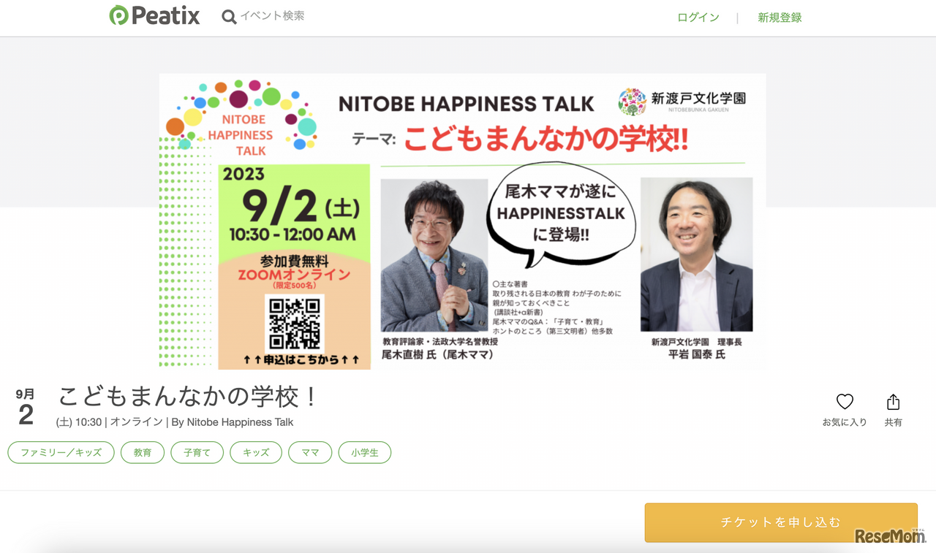Select the ファミリー／キッズ category tag
The width and height of the screenshot is (936, 553).
click(61, 452)
